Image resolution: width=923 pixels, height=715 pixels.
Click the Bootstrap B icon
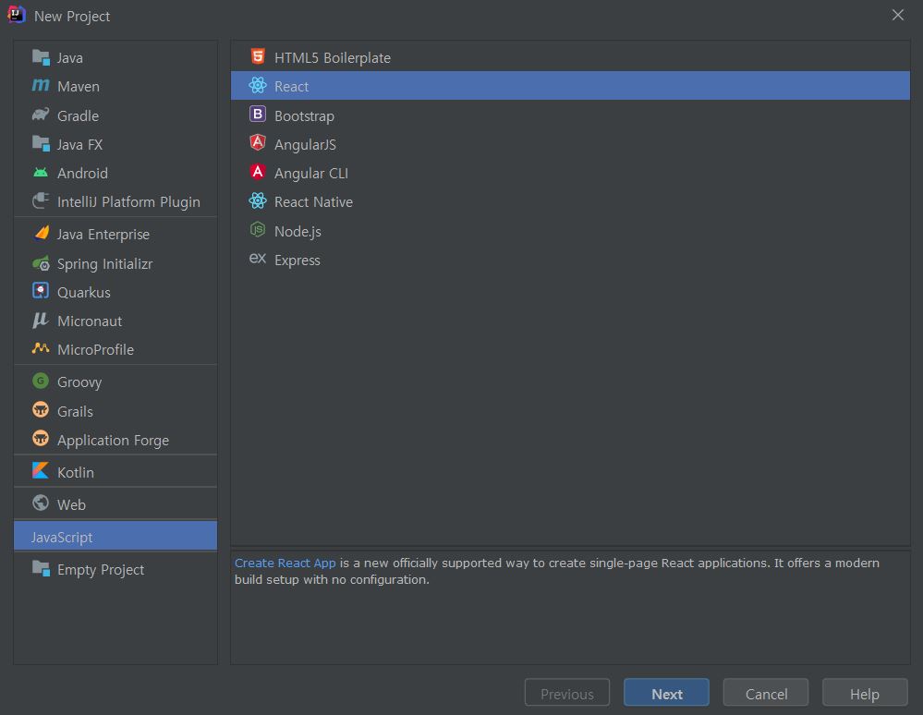258,115
